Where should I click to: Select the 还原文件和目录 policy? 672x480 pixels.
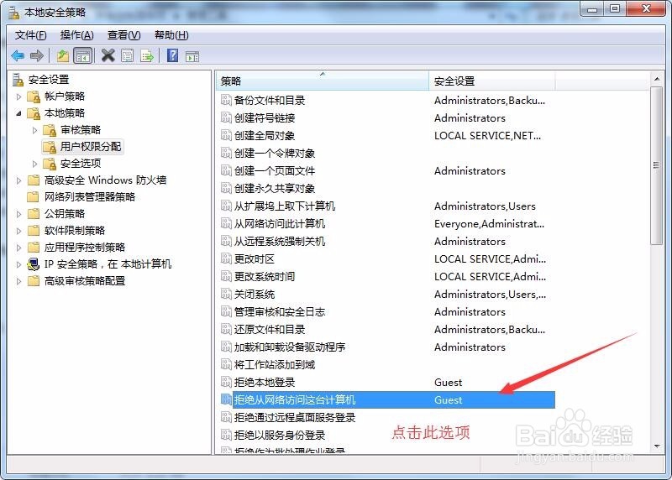pos(270,329)
